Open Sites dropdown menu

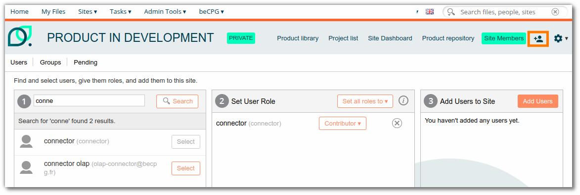tap(88, 12)
